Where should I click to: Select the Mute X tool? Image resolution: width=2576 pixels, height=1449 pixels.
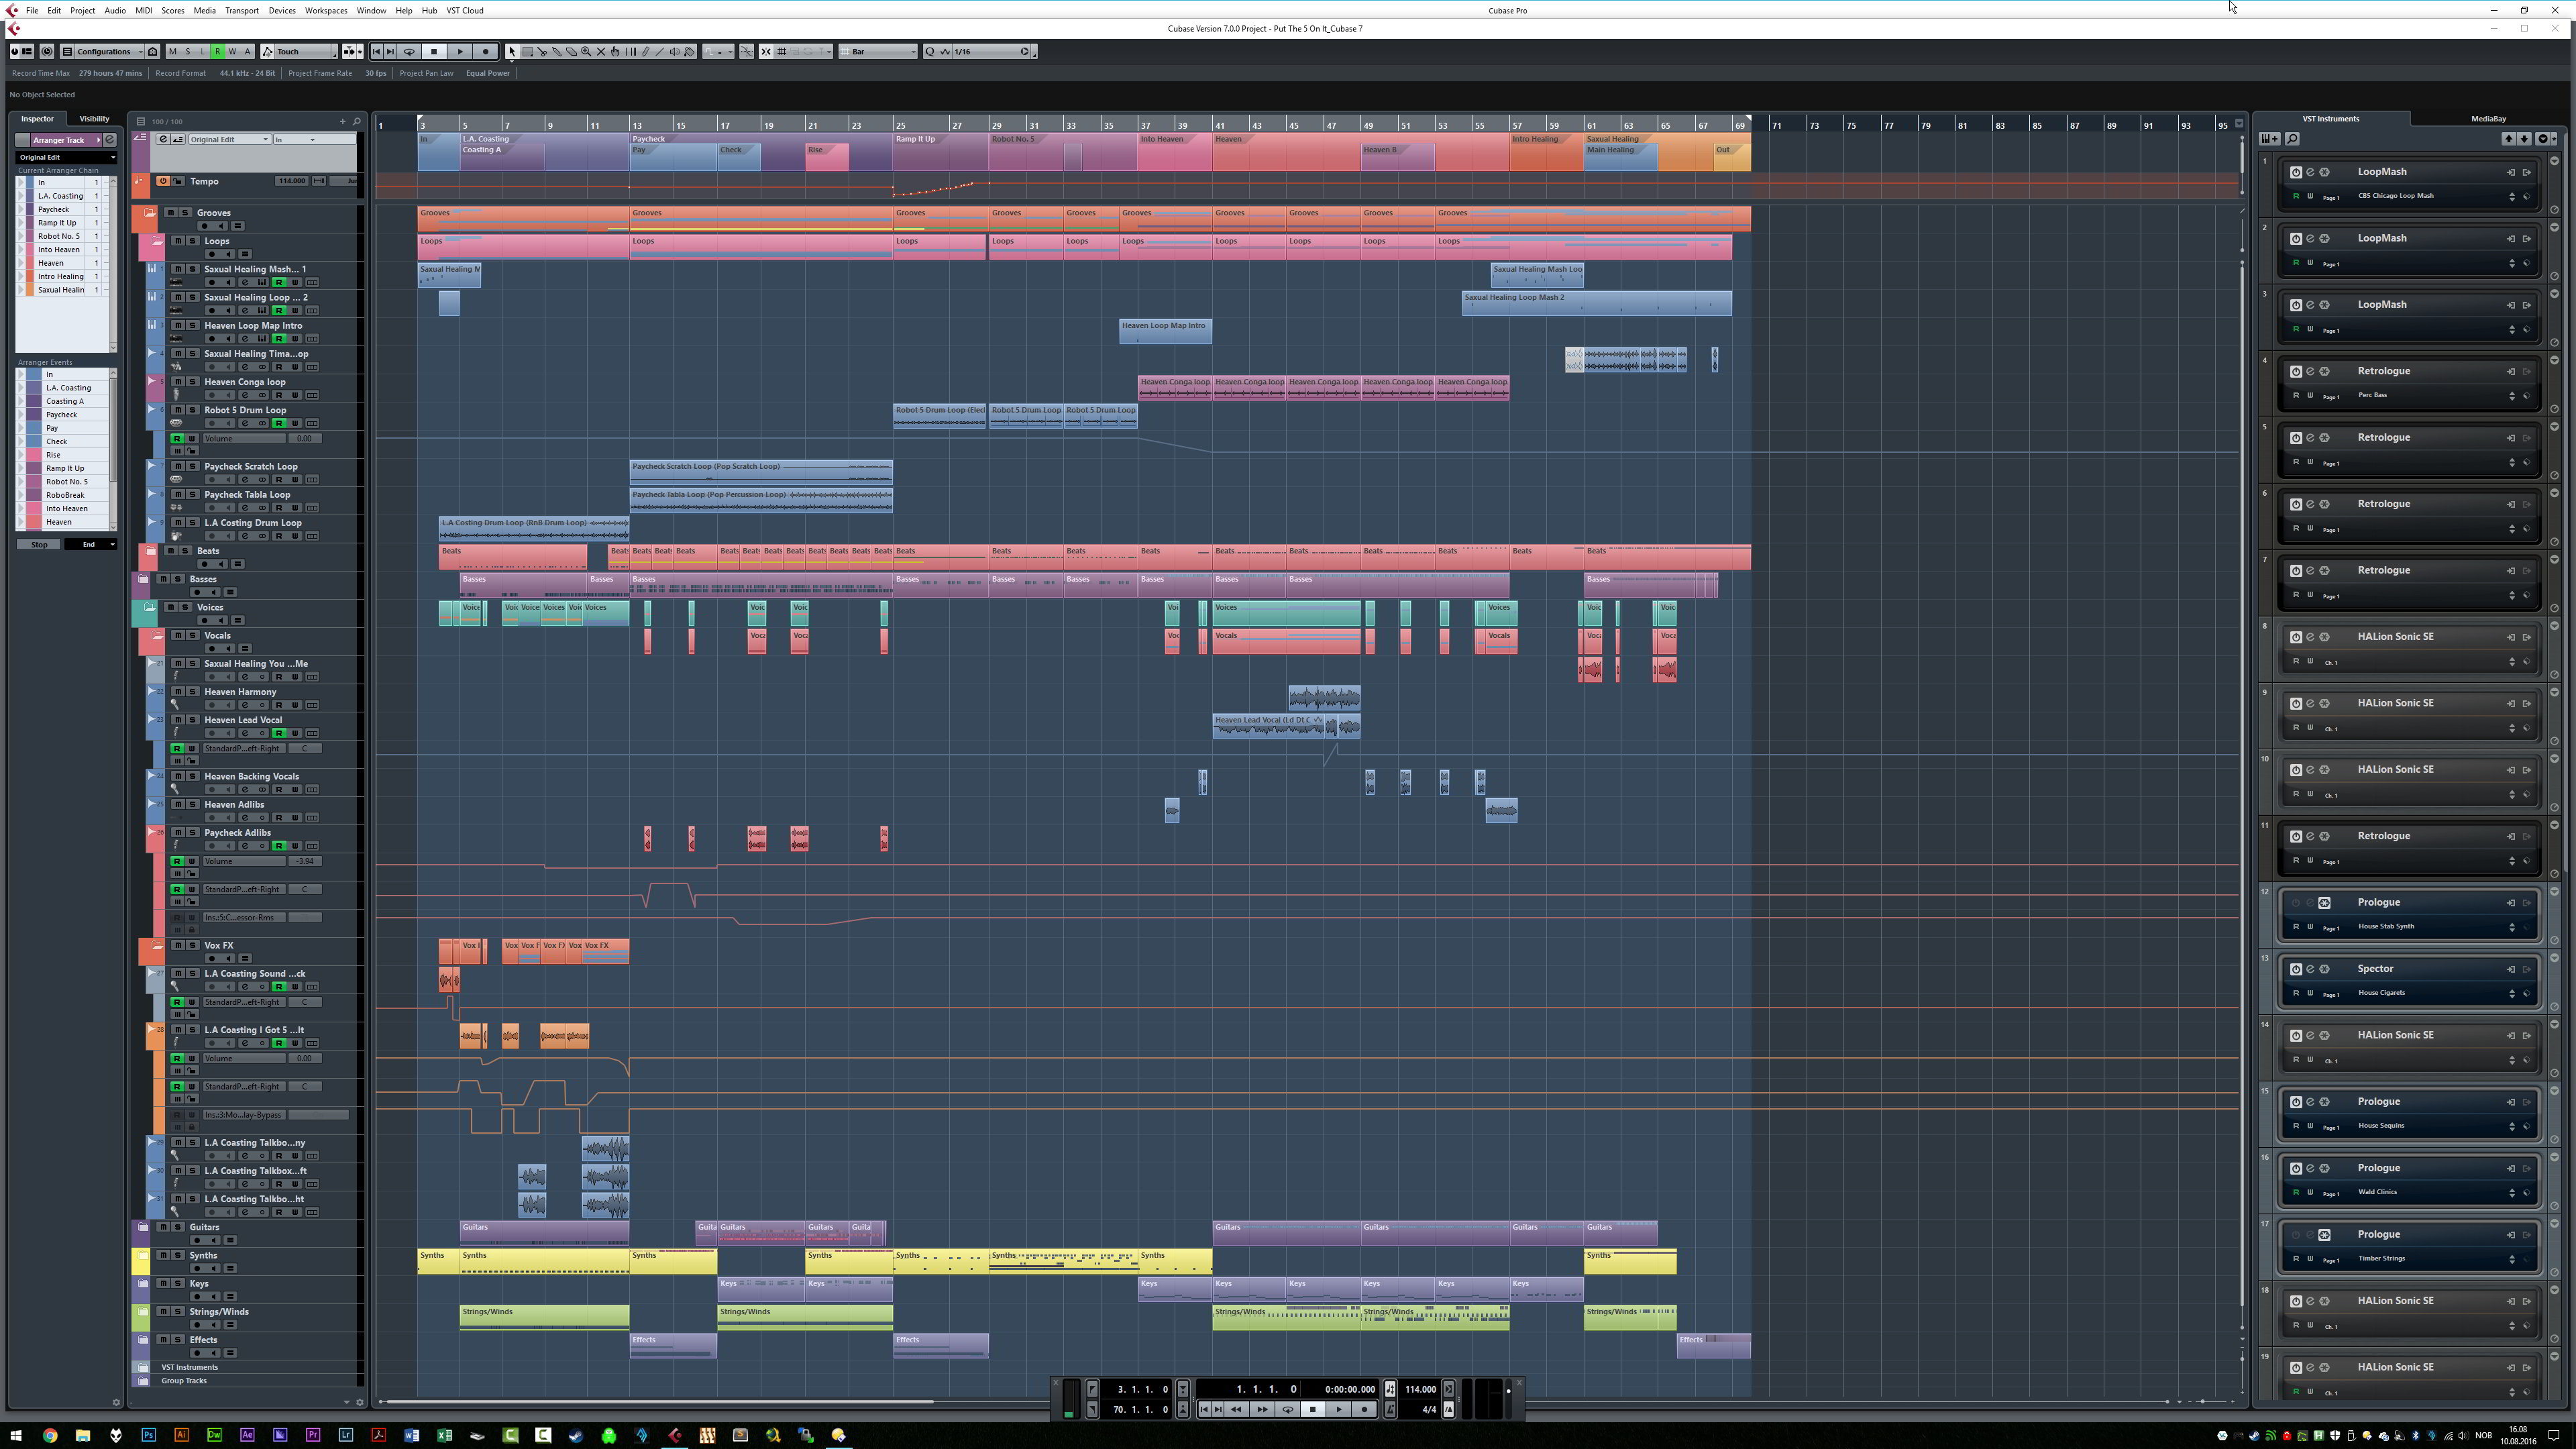[x=601, y=52]
